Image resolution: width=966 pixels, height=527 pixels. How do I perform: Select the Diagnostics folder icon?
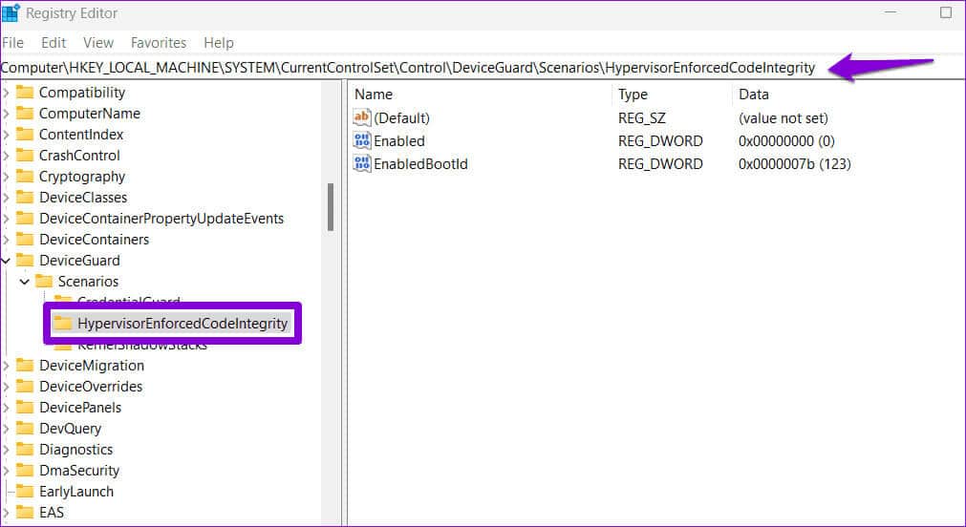click(25, 450)
